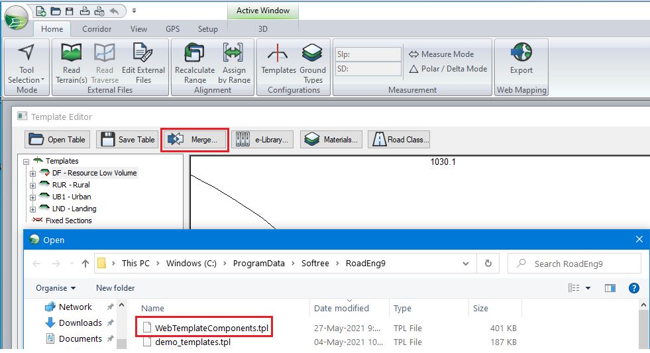The image size is (650, 353).
Task: Expand the DF - Resource Low Volume node
Action: point(32,174)
